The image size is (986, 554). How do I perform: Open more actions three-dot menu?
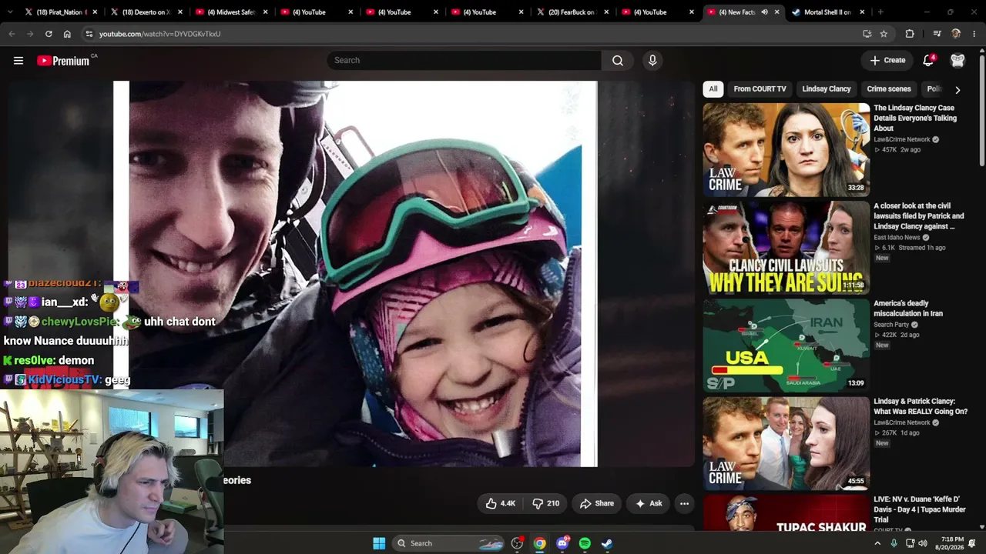click(684, 503)
